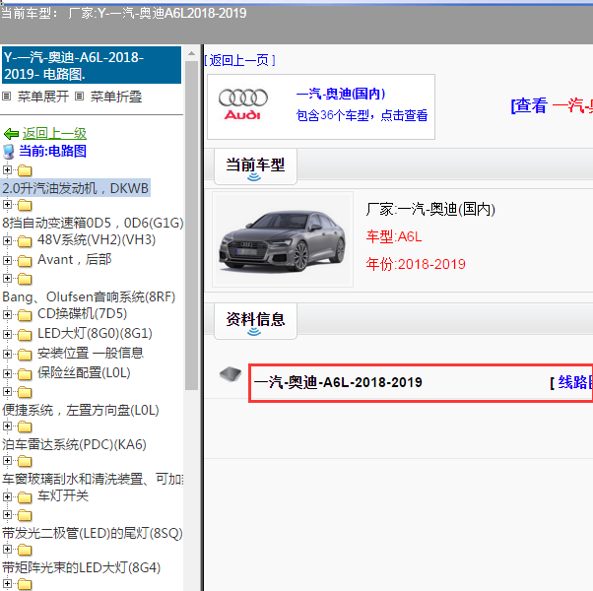This screenshot has width=593, height=591.
Task: Click left panel scrollbar up arrow
Action: pyautogui.click(x=191, y=54)
